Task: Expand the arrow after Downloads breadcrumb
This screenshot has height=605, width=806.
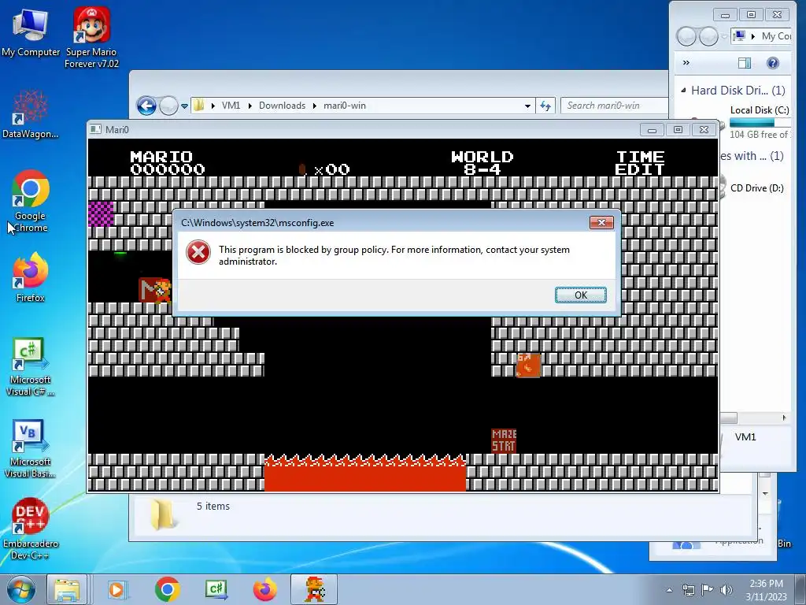Action: (x=315, y=106)
